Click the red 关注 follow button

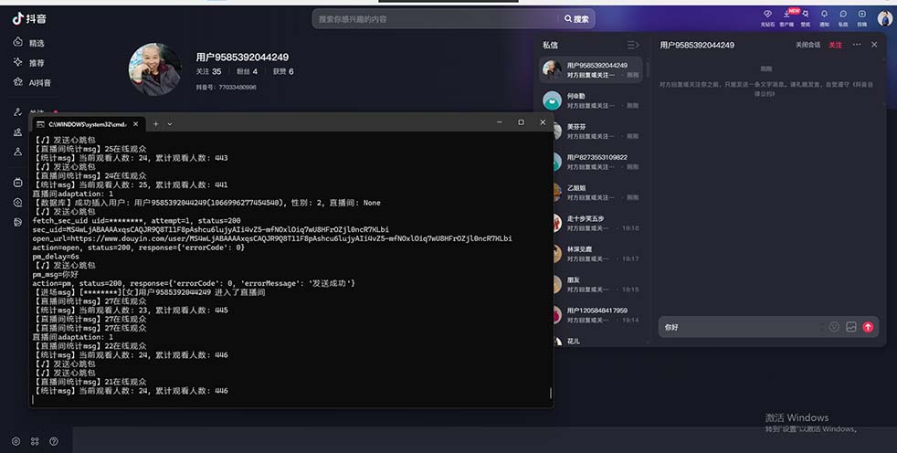835,45
